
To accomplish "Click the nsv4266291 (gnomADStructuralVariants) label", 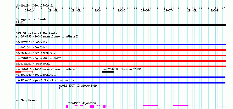I will click(x=45, y=80).
